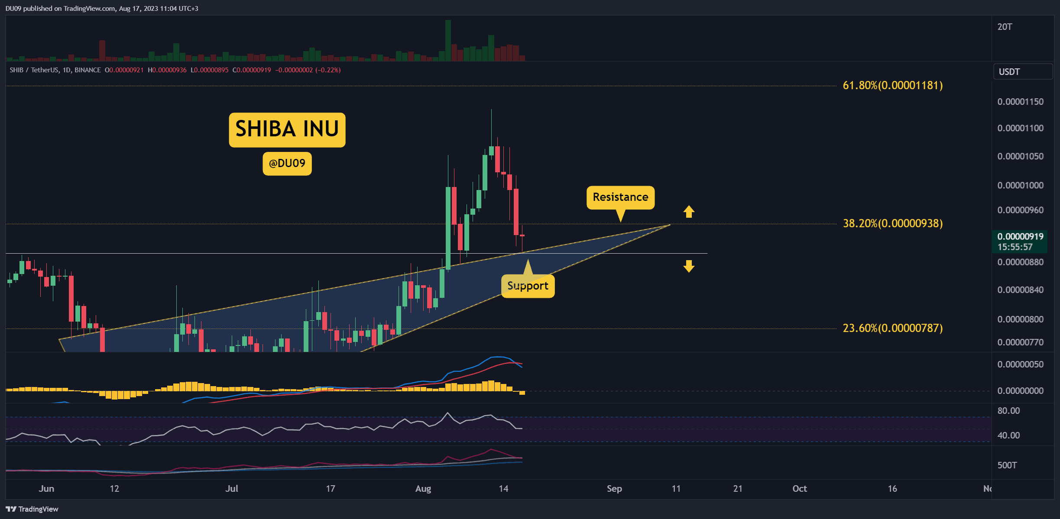Click the price scale value 0.00001100
Screen dimensions: 1060x519
[x=1020, y=128]
